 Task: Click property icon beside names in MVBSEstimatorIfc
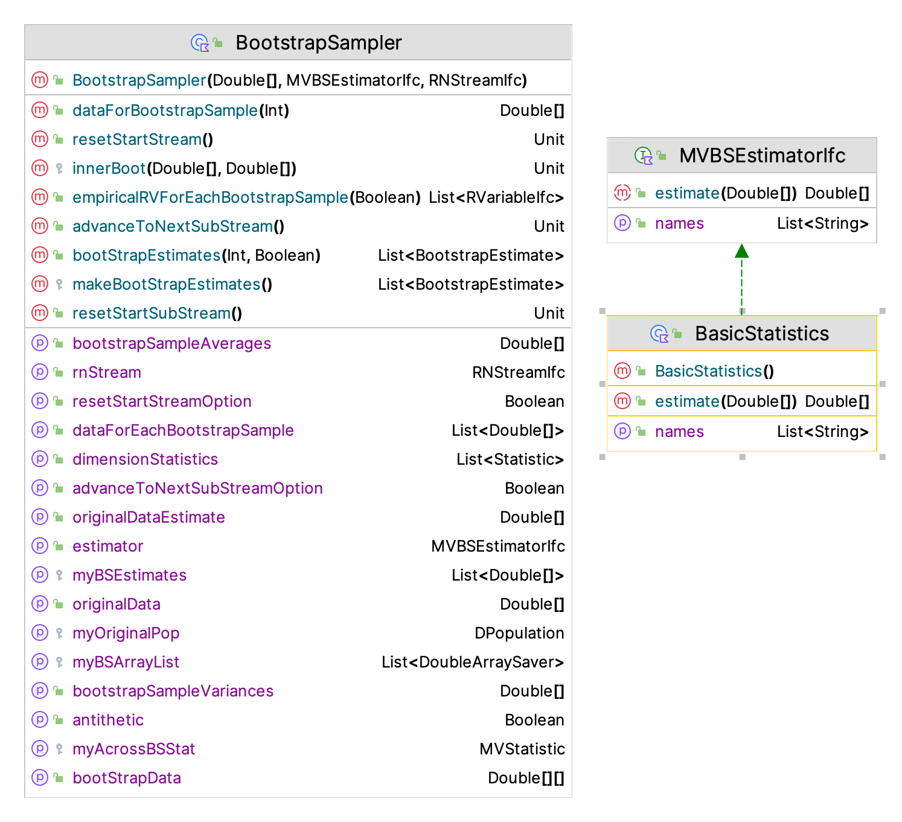pos(622,223)
